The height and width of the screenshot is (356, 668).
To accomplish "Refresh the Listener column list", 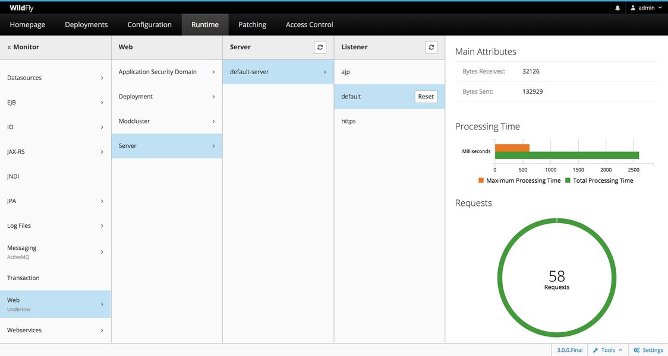I will coord(431,47).
